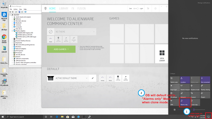Click the Windows Start button

tap(2, 117)
